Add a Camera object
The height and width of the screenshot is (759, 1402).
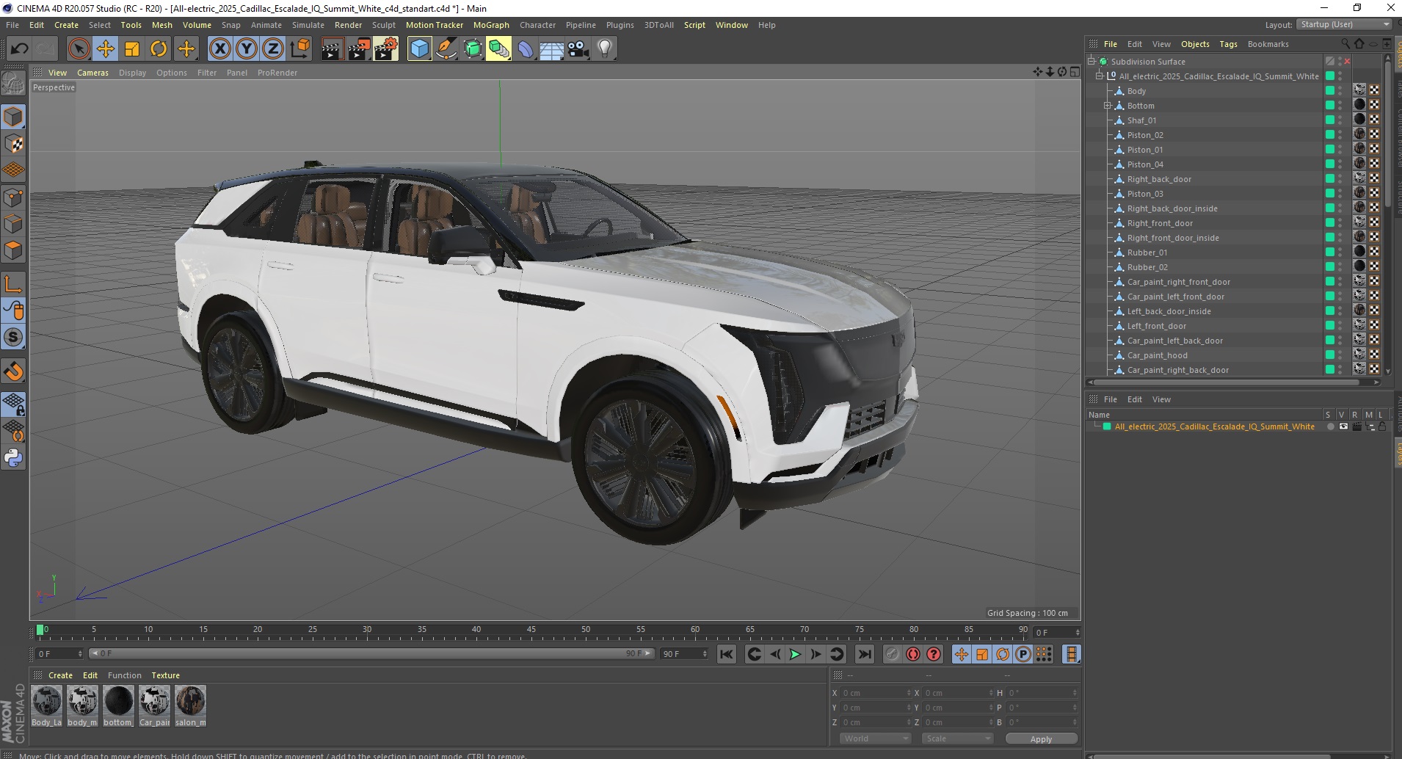tap(578, 49)
